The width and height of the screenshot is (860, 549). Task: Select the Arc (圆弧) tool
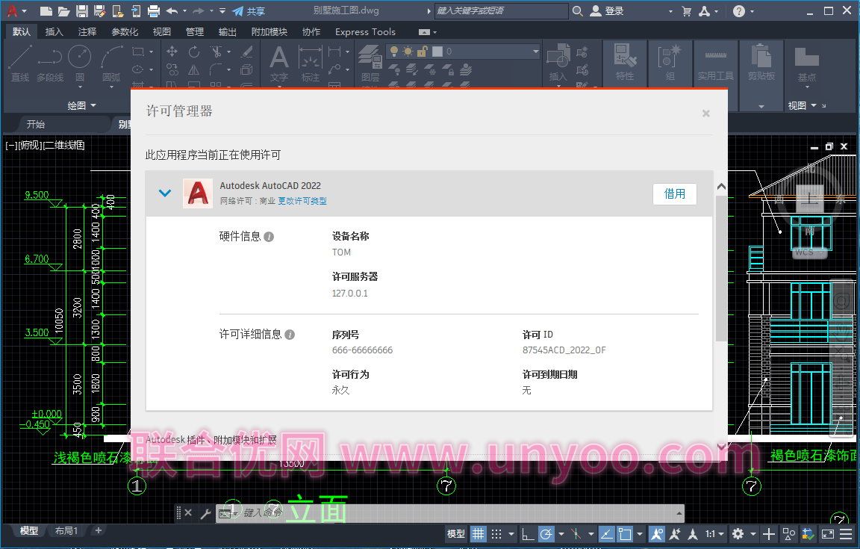click(111, 63)
